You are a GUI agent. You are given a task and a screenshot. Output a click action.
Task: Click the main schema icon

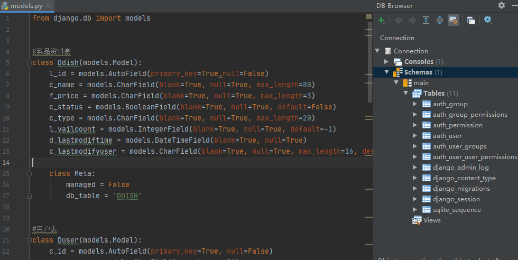coord(408,82)
